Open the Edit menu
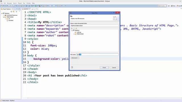The width and height of the screenshot is (182, 102). (5, 3)
